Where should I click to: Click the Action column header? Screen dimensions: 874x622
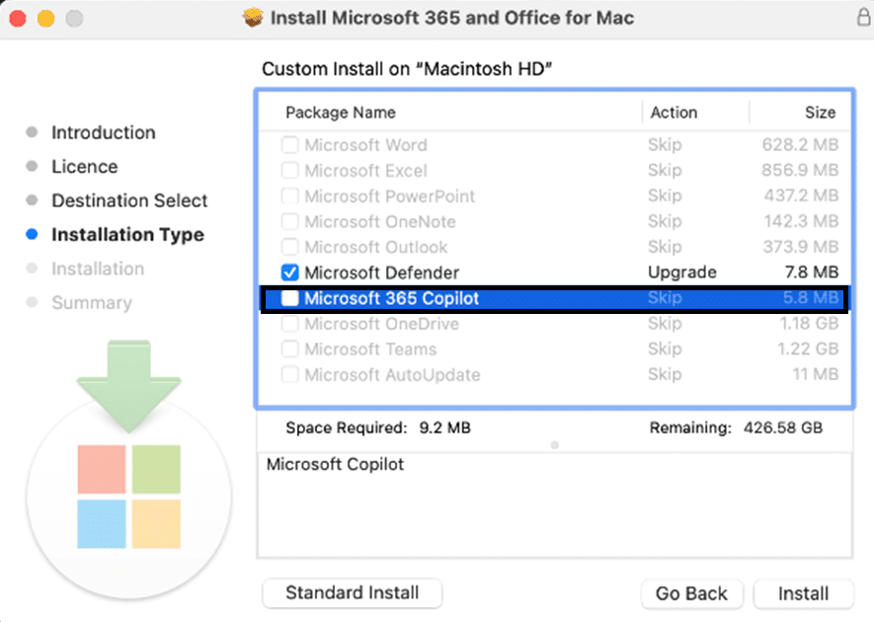tap(674, 113)
